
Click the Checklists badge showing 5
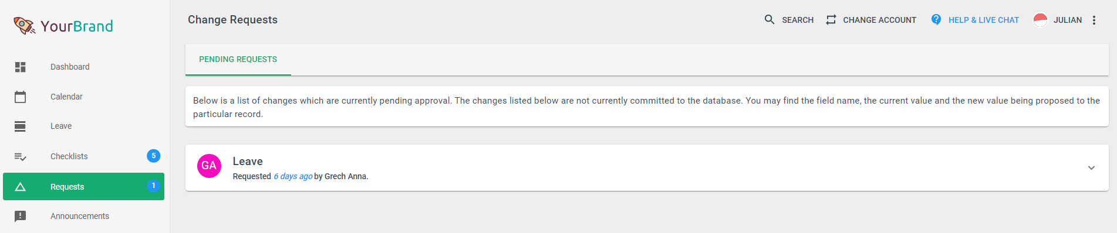click(153, 156)
